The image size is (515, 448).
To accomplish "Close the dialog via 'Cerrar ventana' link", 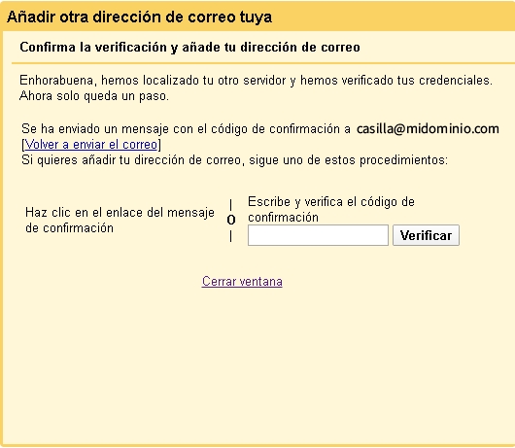I will click(x=242, y=282).
